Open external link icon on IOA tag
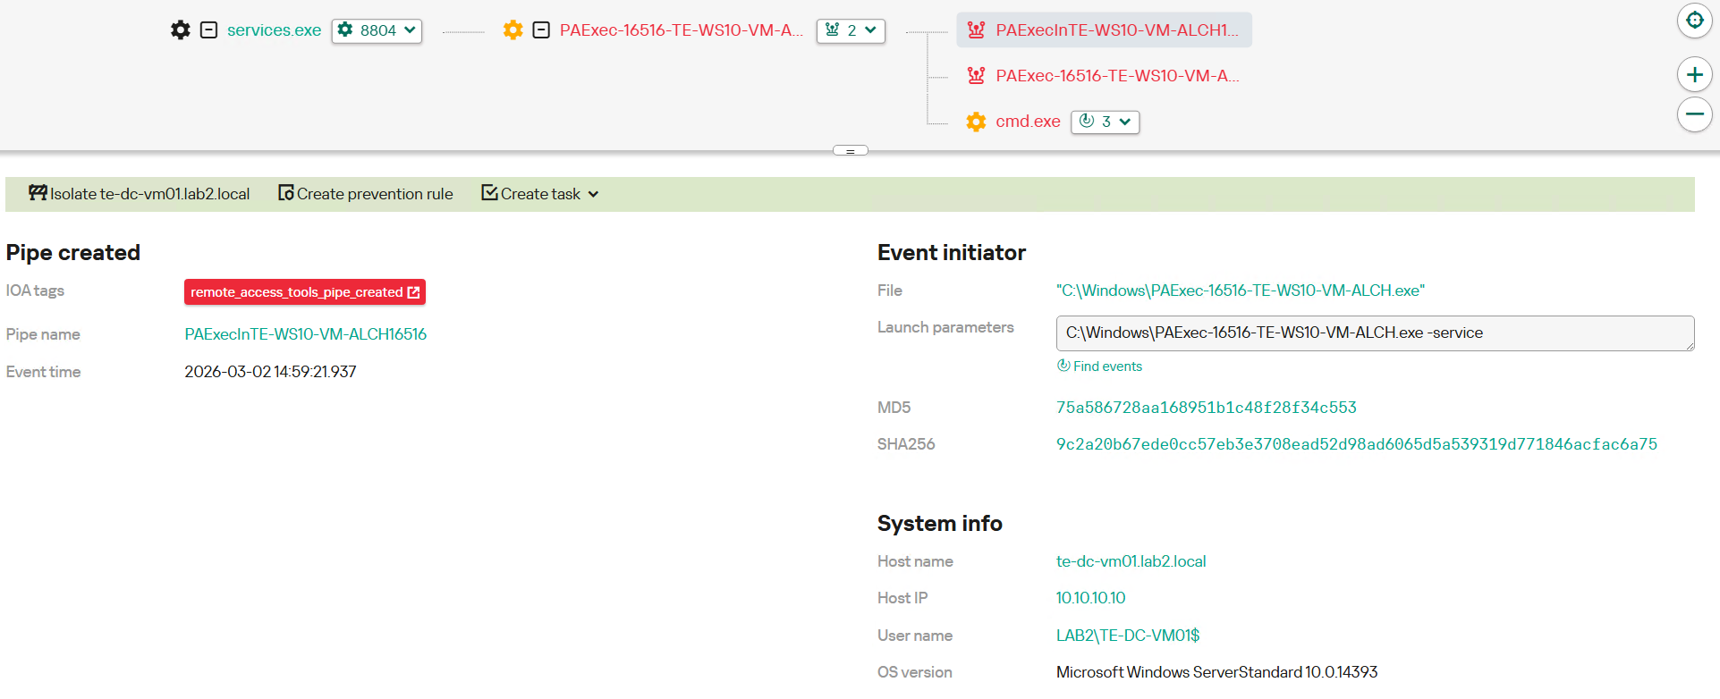Screen dimensions: 1720x699 (413, 292)
